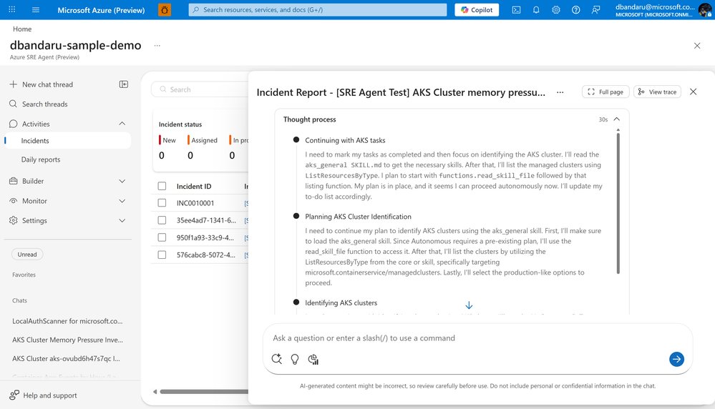
Task: Close the dbandaru-sample-demo blade
Action: pos(697,46)
